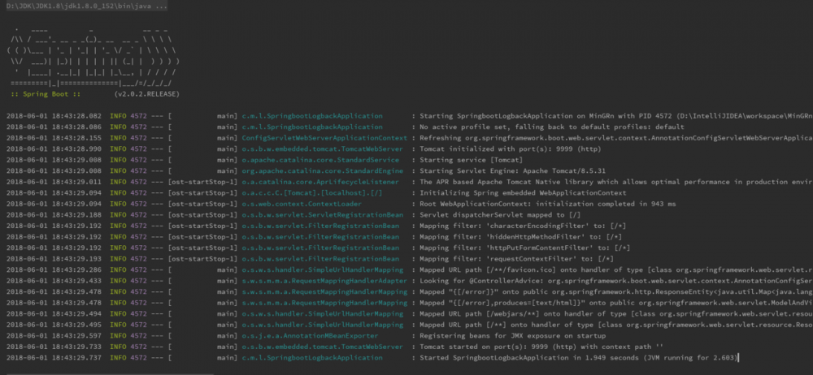Click 'Servlet dispatcherServlet mapped to [/]' message
The height and width of the screenshot is (375, 813).
tap(500, 215)
